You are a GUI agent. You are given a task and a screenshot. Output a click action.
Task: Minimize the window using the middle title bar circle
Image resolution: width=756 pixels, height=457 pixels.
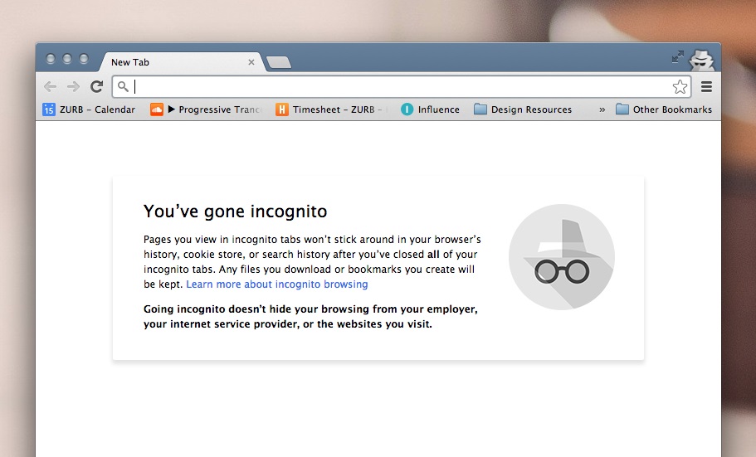click(67, 58)
